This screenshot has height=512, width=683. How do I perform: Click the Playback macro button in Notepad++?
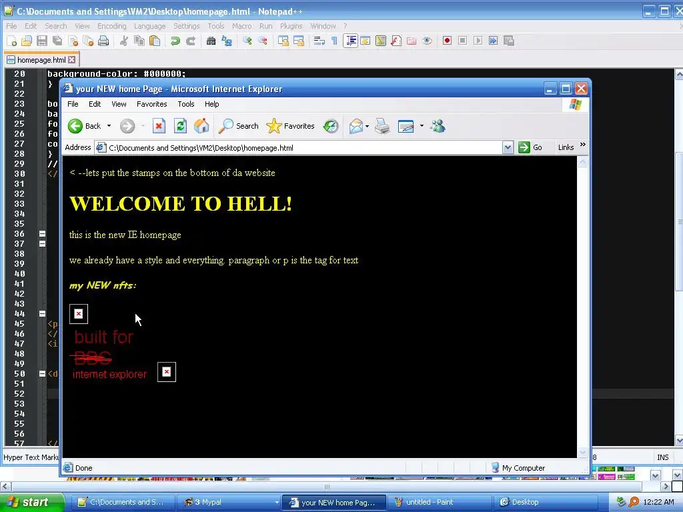478,41
